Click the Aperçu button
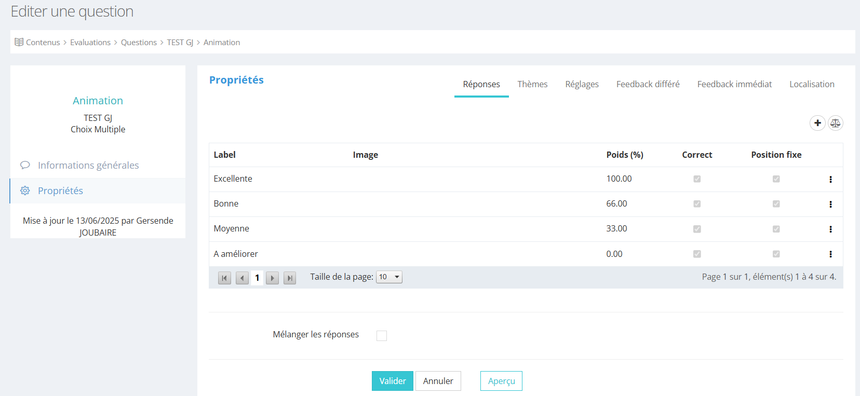 pos(501,381)
